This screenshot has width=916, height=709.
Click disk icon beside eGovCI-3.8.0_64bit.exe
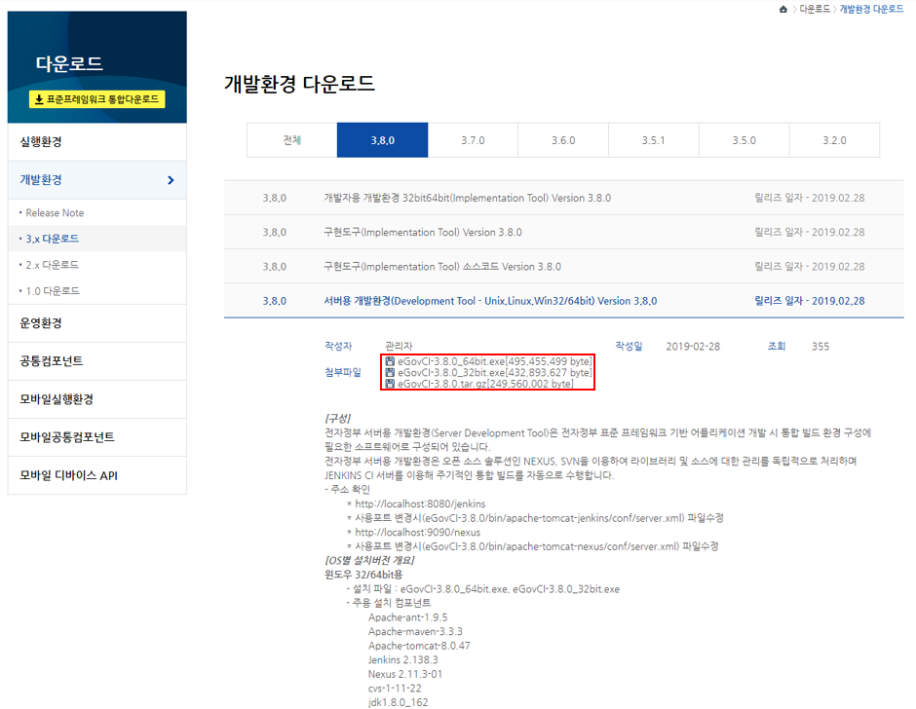(390, 361)
